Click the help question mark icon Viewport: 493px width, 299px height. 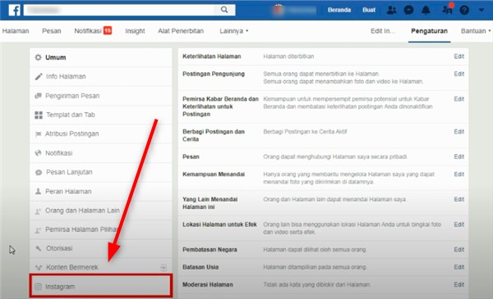tap(464, 10)
